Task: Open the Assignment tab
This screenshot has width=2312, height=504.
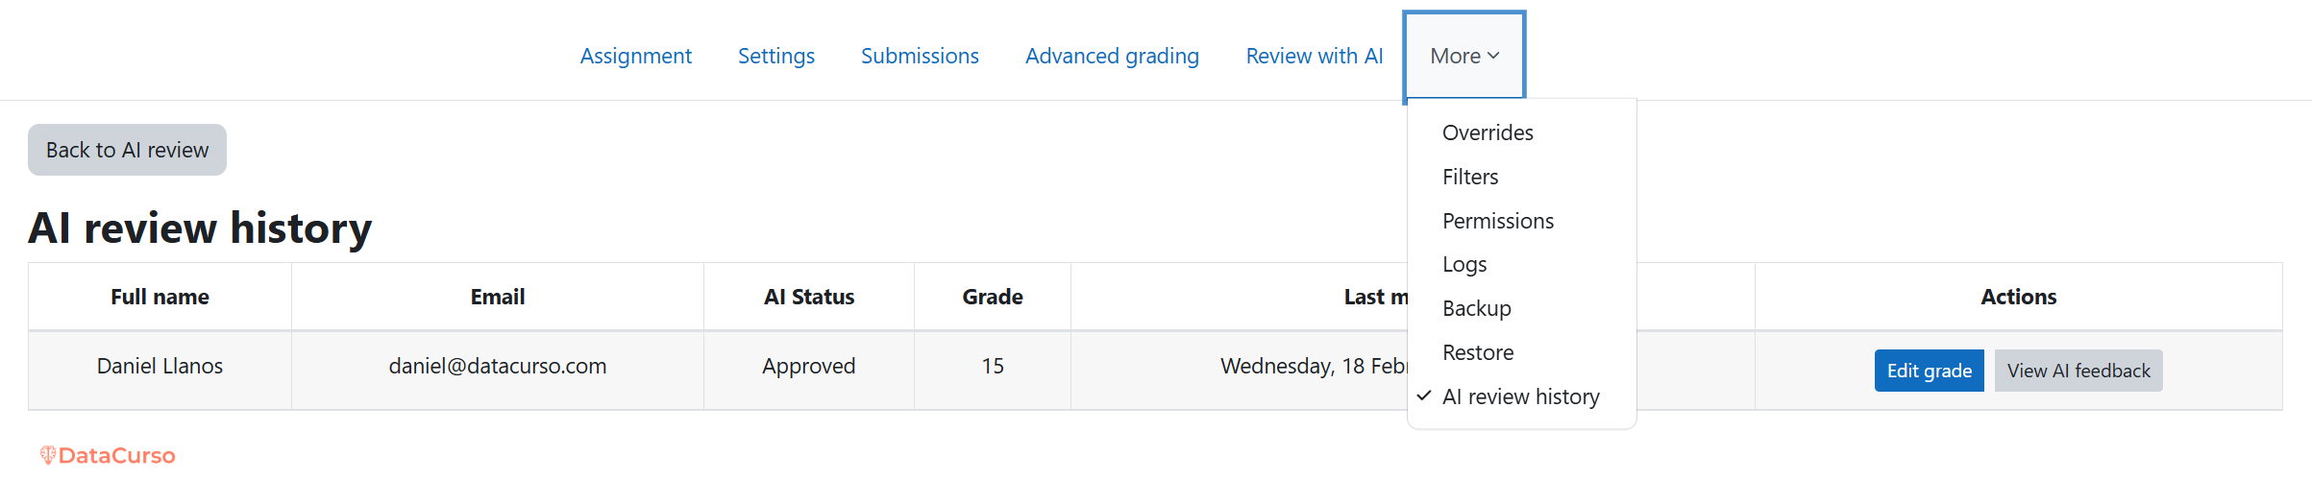Action: click(635, 56)
